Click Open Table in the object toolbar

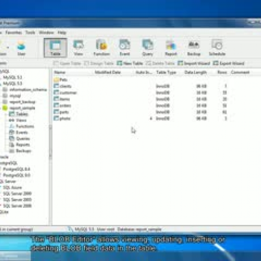[67, 63]
